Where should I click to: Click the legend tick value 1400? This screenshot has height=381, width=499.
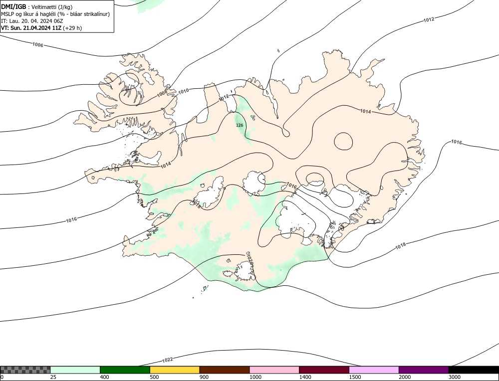coord(305,377)
